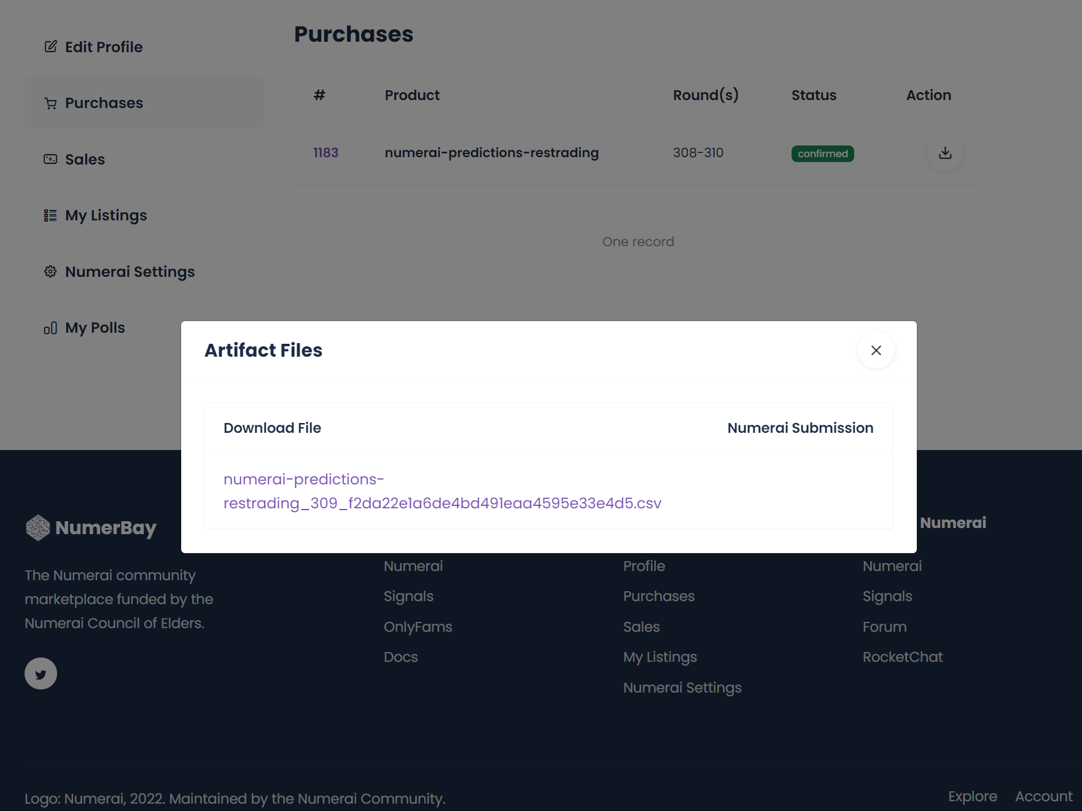Open Signals link in right footer column

[x=887, y=597]
